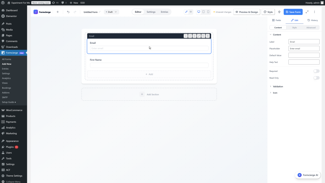Click the lightning AI icon near Save Form
Screen dimensions: 325x183
[x=279, y=12]
